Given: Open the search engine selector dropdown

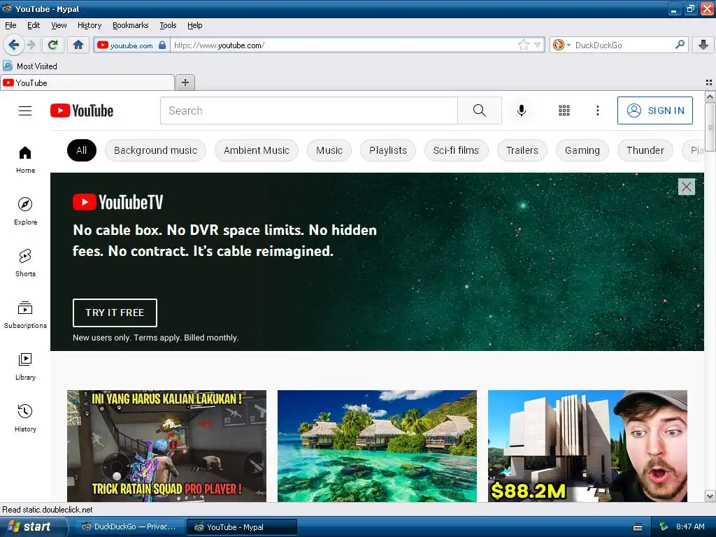Looking at the screenshot, I should tap(561, 45).
